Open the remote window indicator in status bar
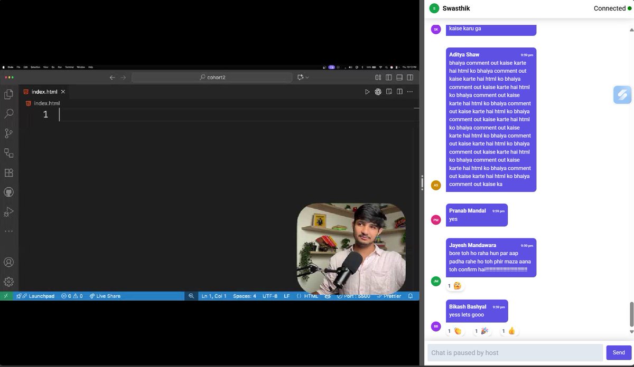 [6, 296]
